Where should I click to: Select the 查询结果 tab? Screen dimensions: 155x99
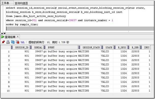pyautogui.click(x=10, y=37)
